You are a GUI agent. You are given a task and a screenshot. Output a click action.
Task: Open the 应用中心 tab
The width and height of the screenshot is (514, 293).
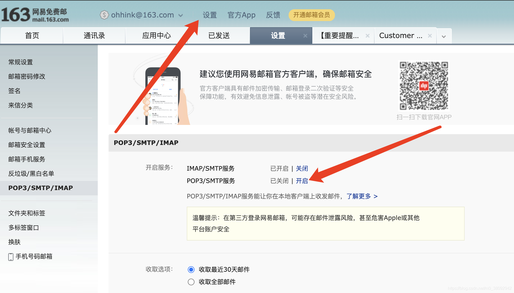[x=156, y=36]
